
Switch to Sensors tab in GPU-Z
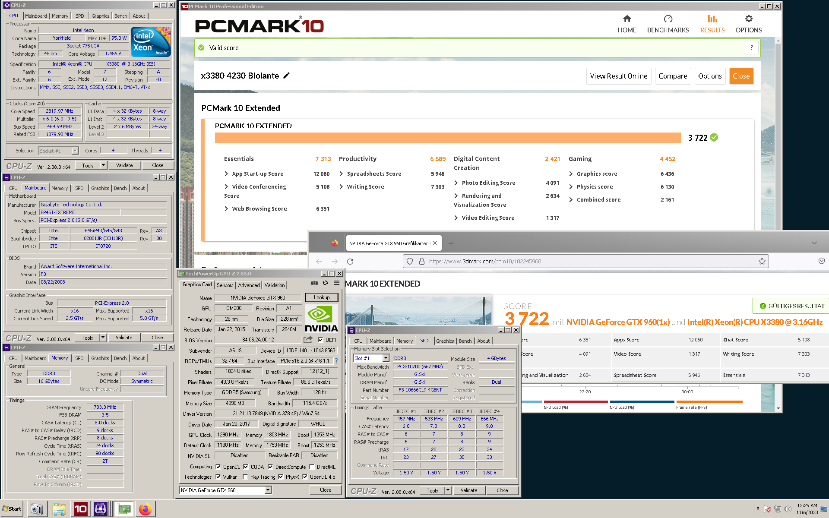click(x=225, y=285)
